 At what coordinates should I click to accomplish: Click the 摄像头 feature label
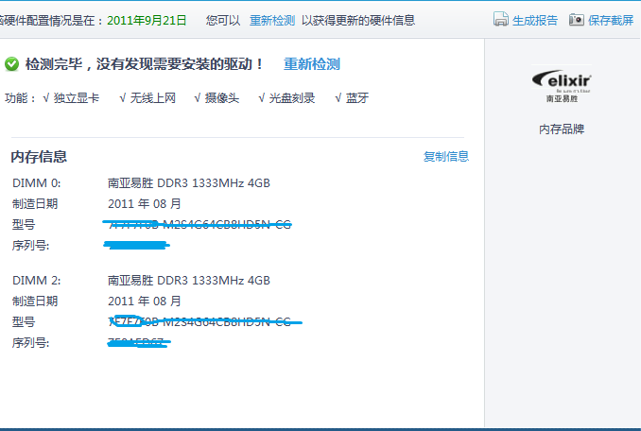coord(222,98)
